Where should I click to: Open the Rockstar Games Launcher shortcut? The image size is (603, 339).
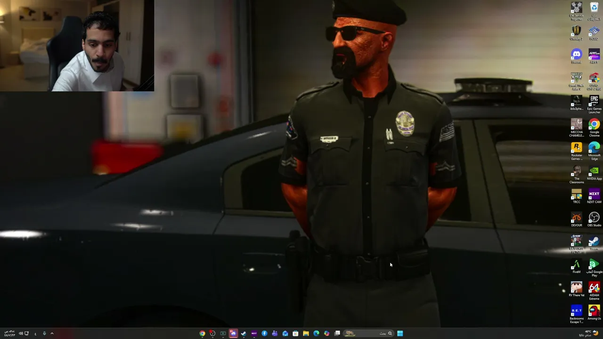pos(576,151)
